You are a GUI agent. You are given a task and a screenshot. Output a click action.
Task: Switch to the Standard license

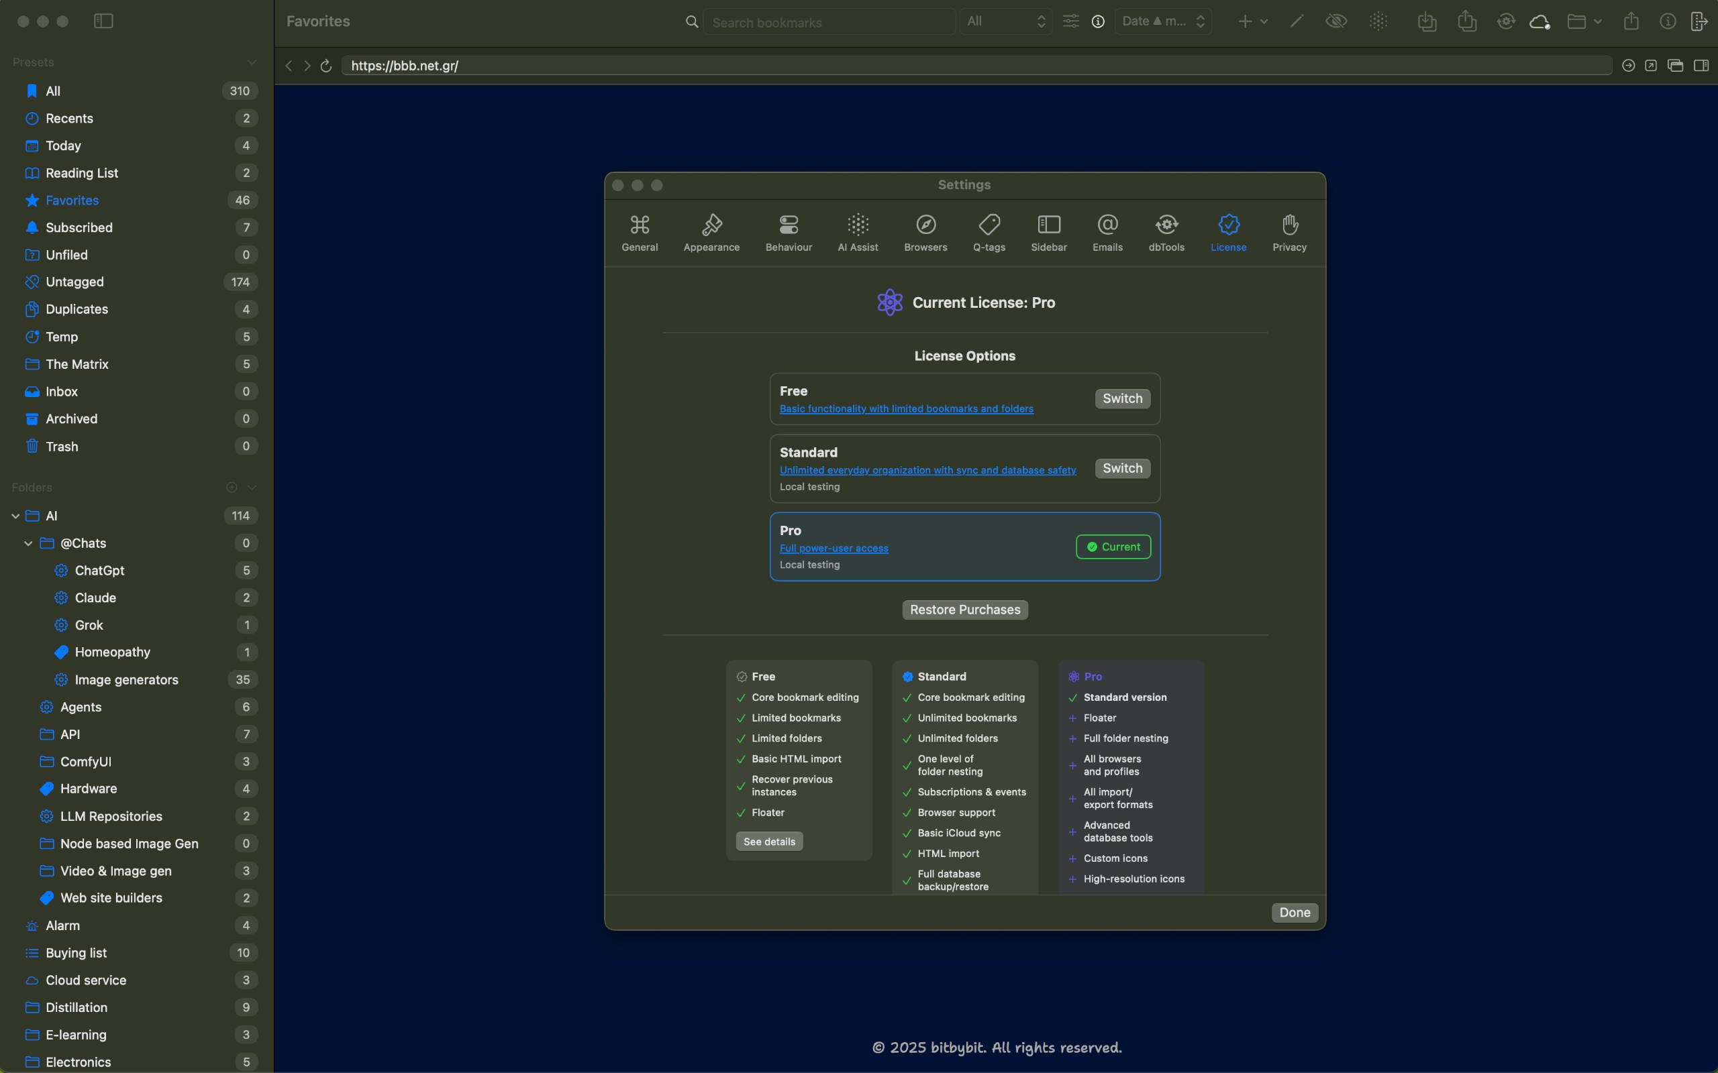click(x=1122, y=468)
